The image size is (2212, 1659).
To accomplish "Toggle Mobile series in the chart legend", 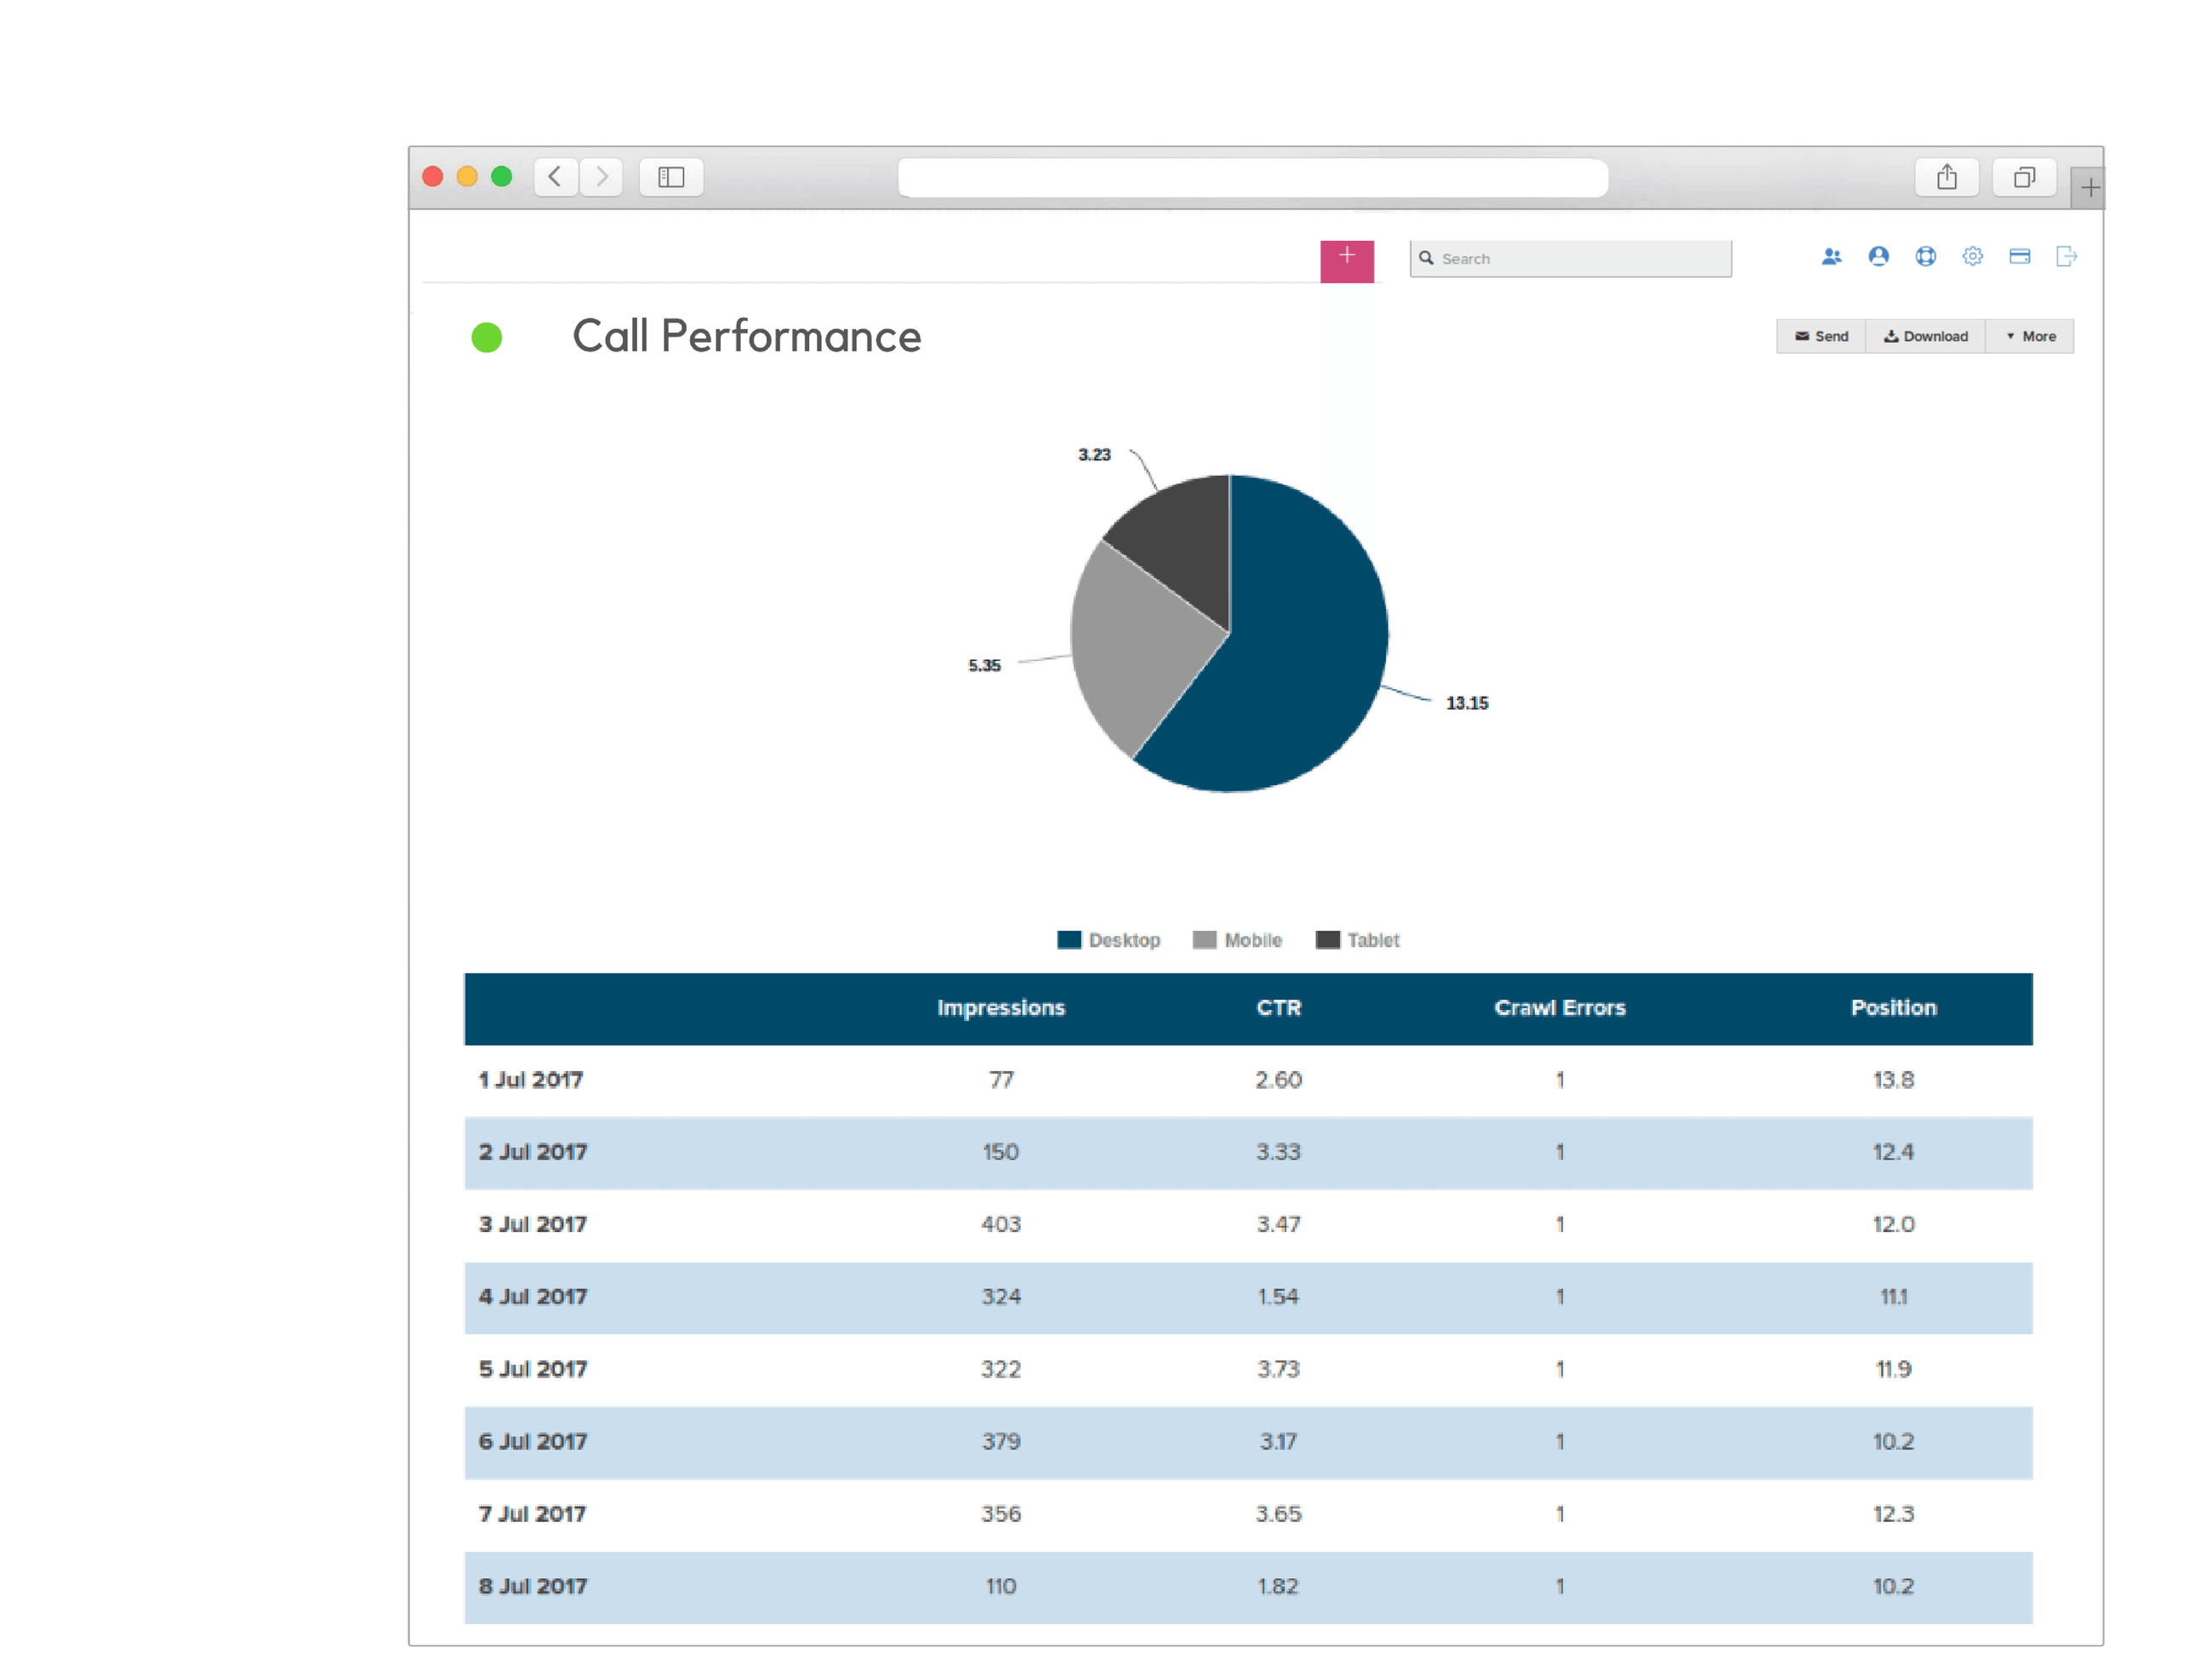I will point(1238,940).
